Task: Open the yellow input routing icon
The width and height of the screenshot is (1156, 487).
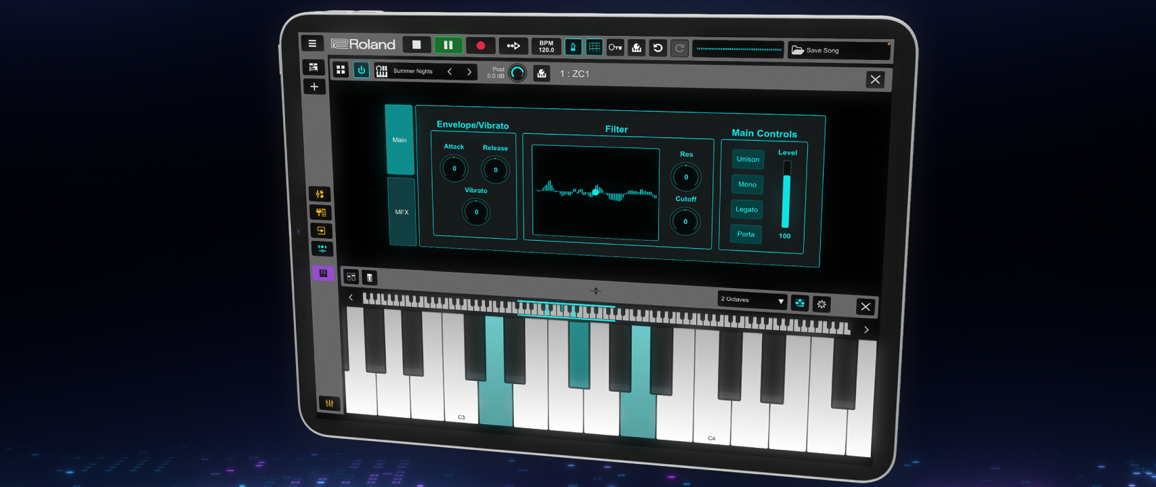Action: (321, 231)
